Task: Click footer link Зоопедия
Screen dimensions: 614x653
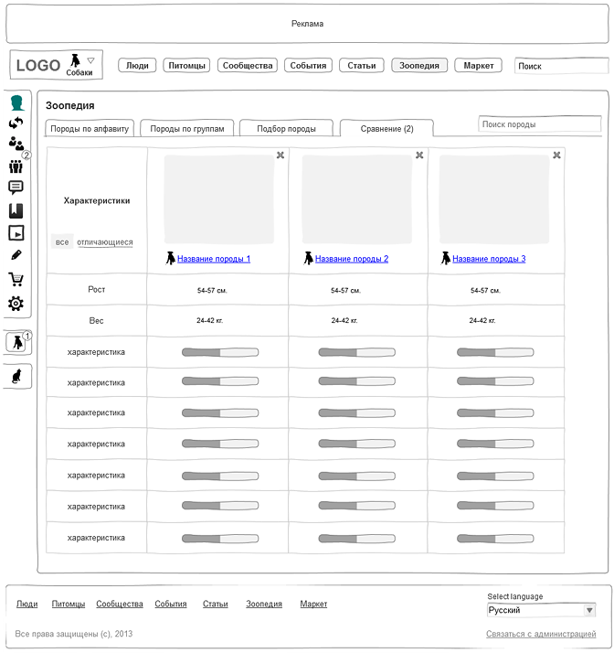Action: [264, 604]
